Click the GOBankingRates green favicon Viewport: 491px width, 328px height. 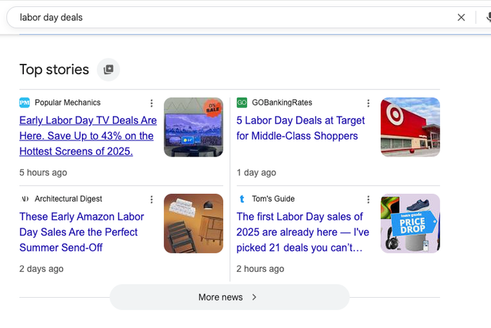point(242,103)
